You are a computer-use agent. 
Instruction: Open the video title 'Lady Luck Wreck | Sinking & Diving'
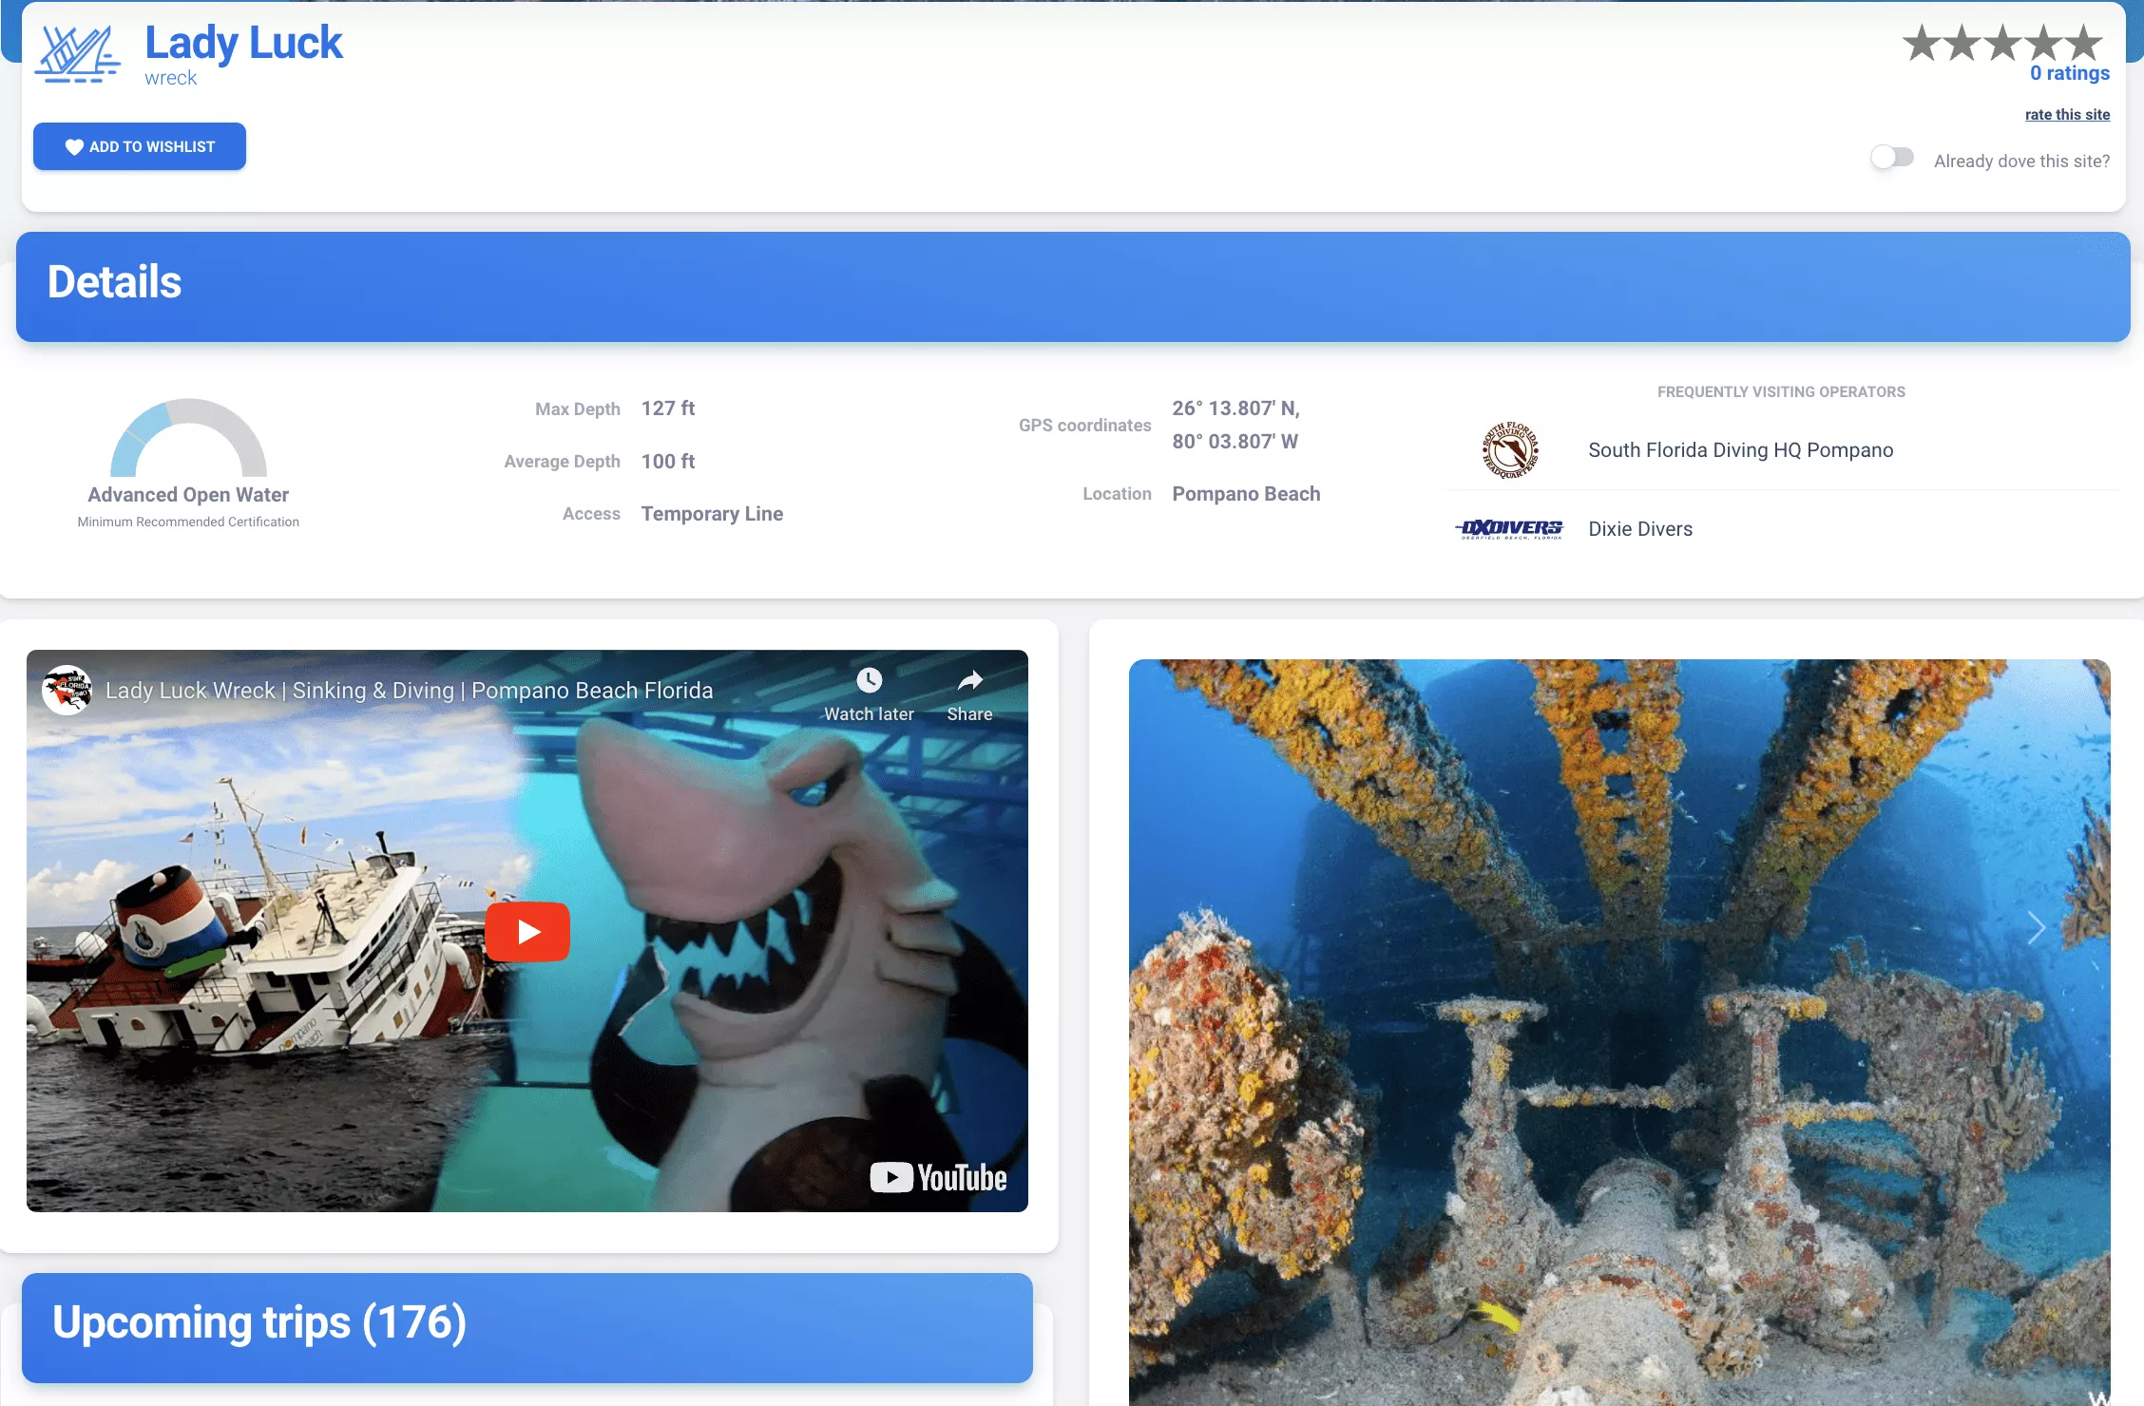tap(409, 691)
